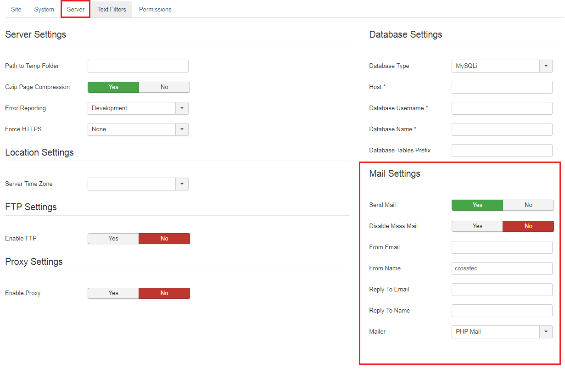This screenshot has height=369, width=565.
Task: Expand the Database Type dropdown
Action: [502, 66]
